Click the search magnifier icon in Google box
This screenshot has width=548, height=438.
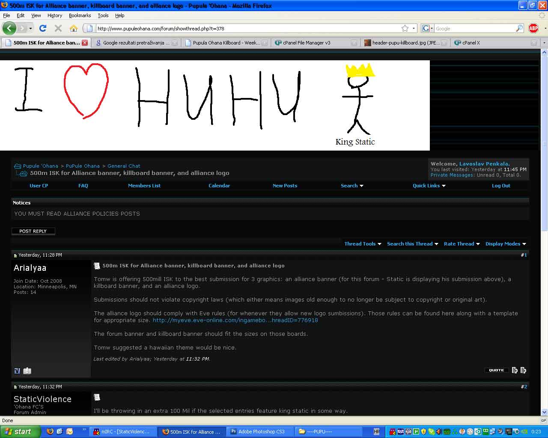(519, 28)
